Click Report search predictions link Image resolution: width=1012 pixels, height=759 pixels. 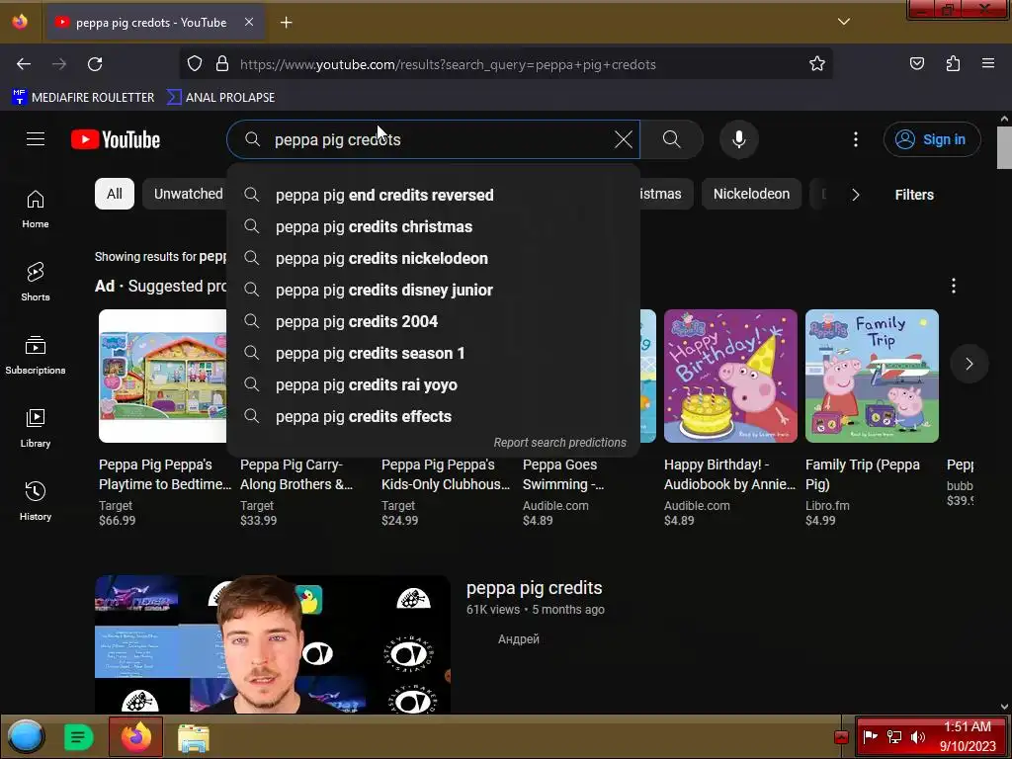pos(559,442)
